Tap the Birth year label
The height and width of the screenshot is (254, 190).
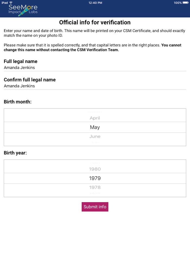click(x=15, y=153)
